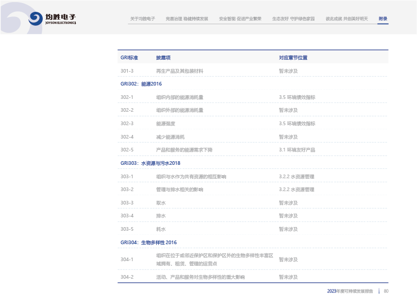417x307 pixels.
Task: Click the GRI标准 column header
Action: [129, 58]
